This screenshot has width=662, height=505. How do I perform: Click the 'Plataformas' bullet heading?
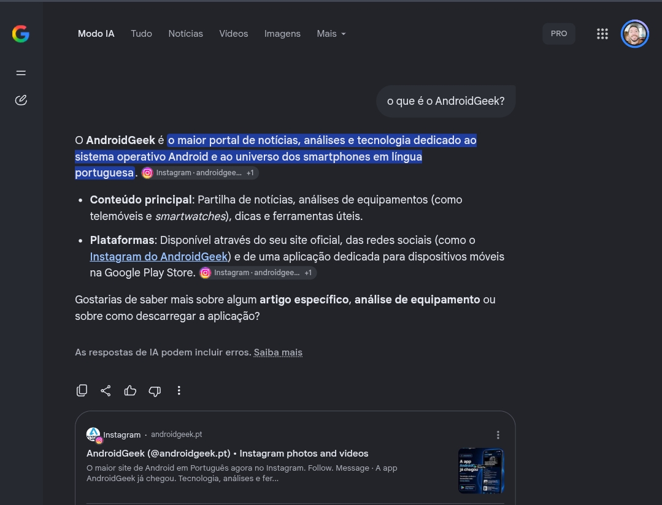click(122, 240)
